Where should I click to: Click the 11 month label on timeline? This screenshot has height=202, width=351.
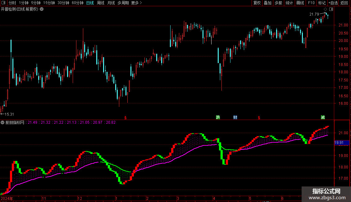point(44,198)
